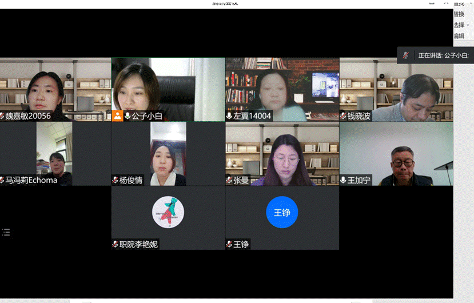Click the small list icon at left edge
474x303 pixels.
point(6,232)
